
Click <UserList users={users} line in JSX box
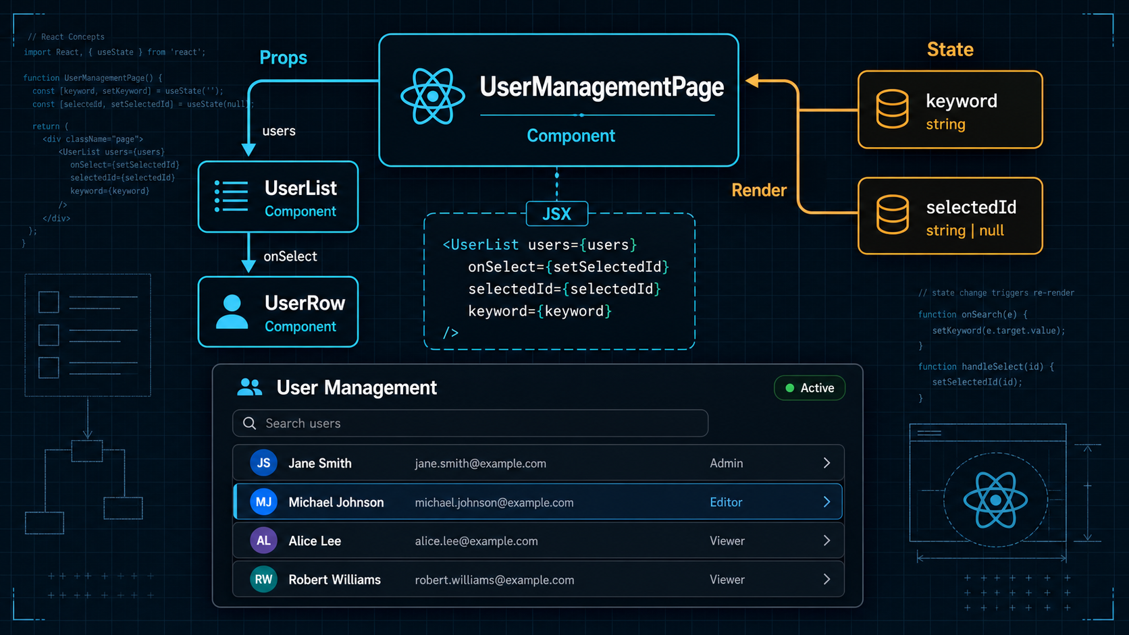click(540, 245)
